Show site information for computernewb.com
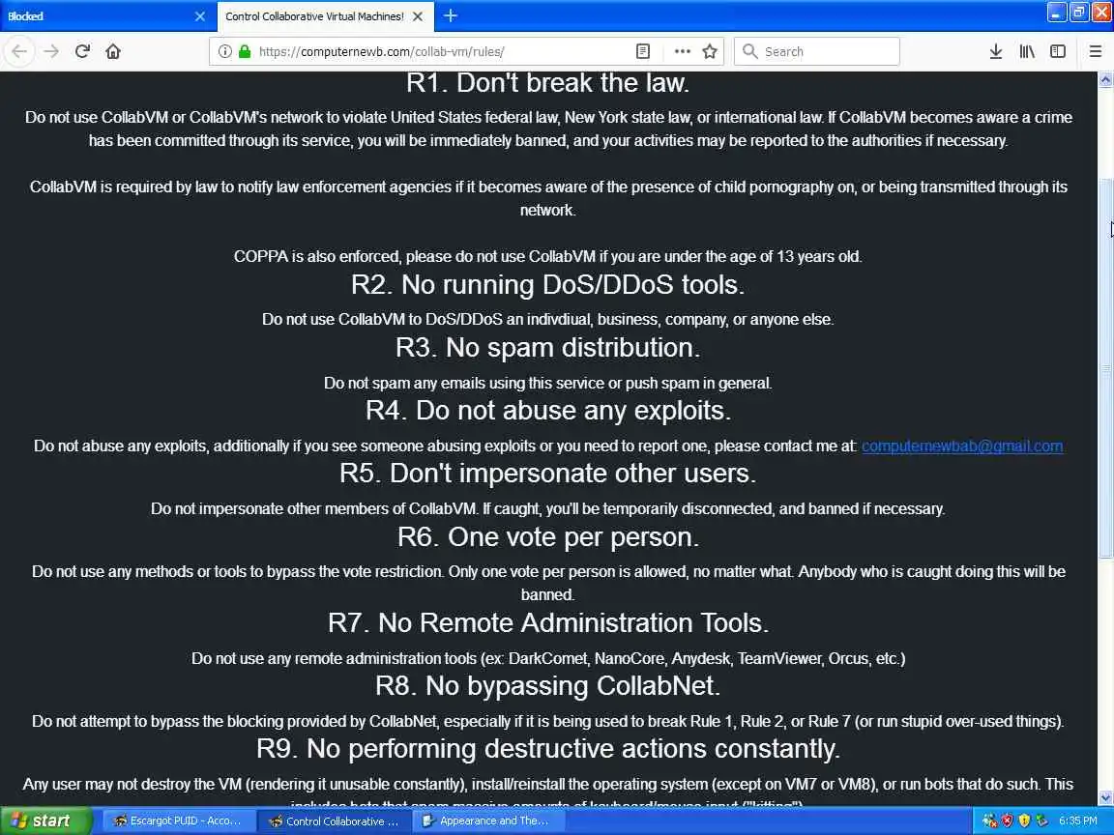This screenshot has height=835, width=1114. 224,51
